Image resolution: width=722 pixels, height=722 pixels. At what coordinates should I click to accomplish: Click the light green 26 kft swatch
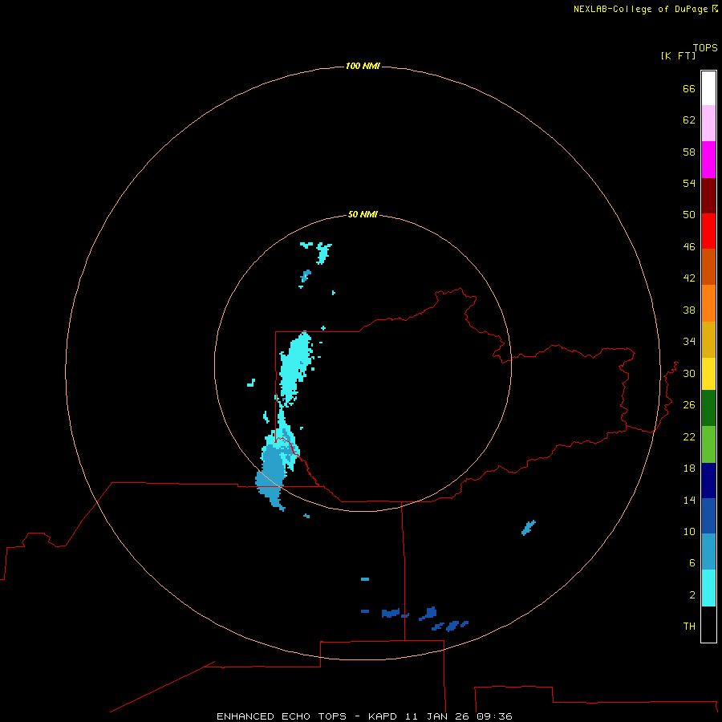click(708, 444)
